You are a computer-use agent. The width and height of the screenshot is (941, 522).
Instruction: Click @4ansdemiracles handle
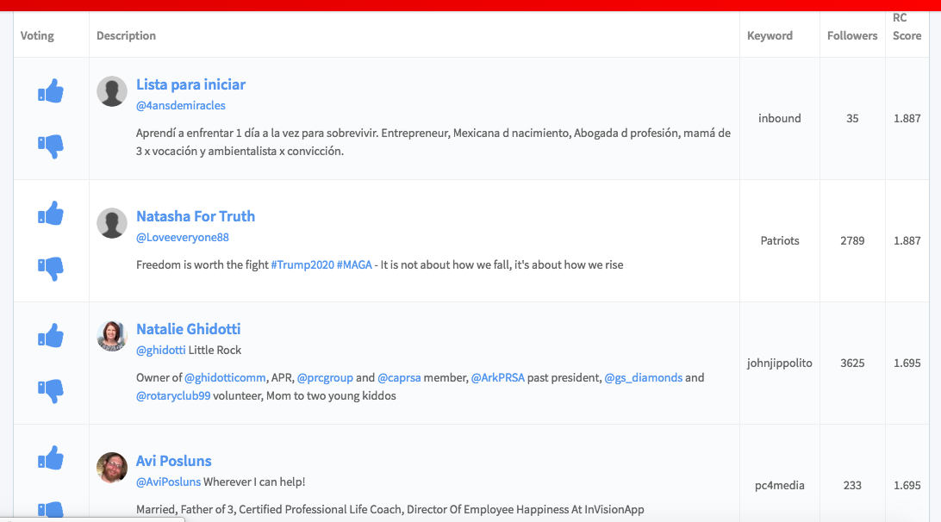tap(181, 105)
